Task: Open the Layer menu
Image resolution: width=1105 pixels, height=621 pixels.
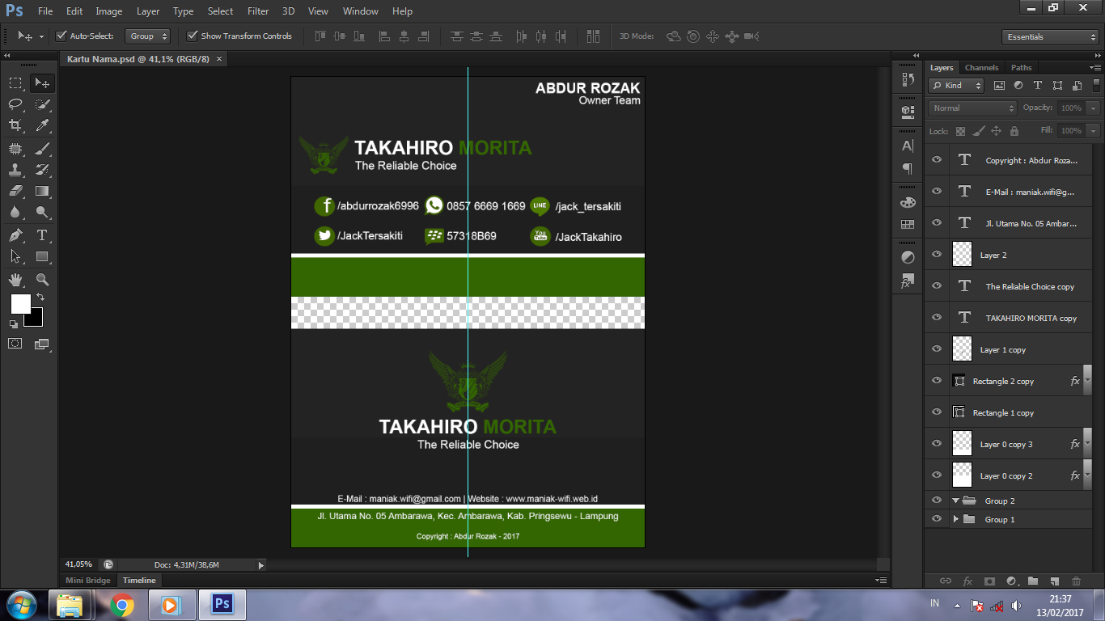Action: tap(148, 11)
